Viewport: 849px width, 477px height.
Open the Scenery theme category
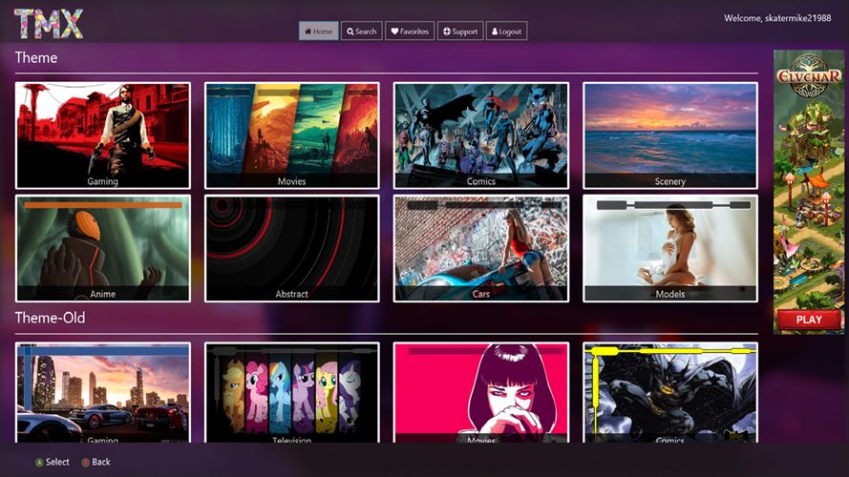tap(670, 135)
